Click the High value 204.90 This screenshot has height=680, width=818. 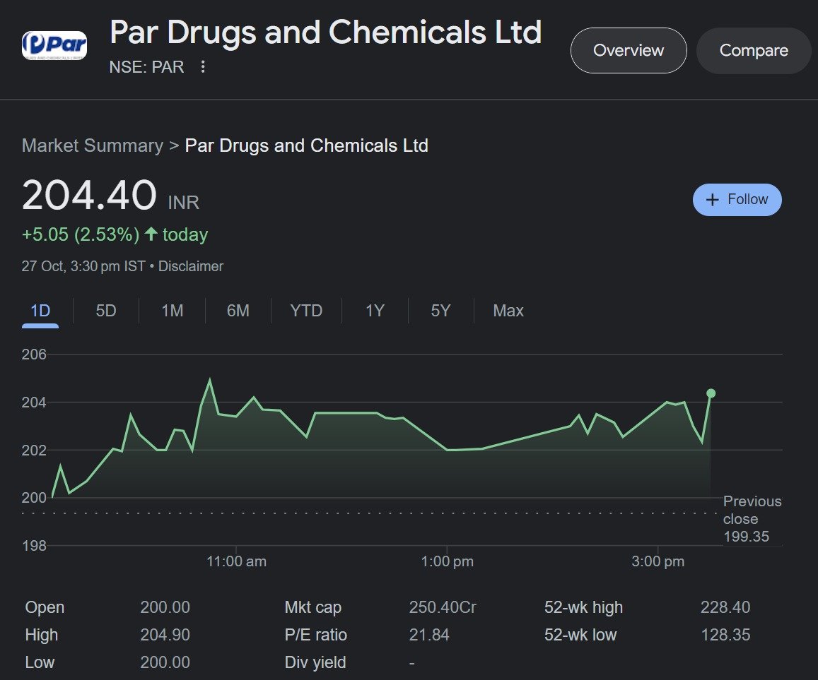(165, 635)
